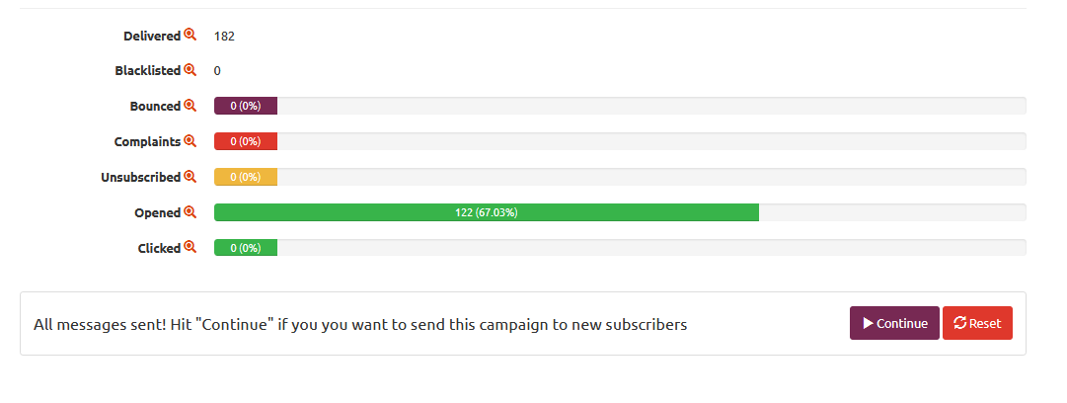Image resolution: width=1067 pixels, height=403 pixels.
Task: Open the Complaints magnifier icon
Action: [190, 141]
